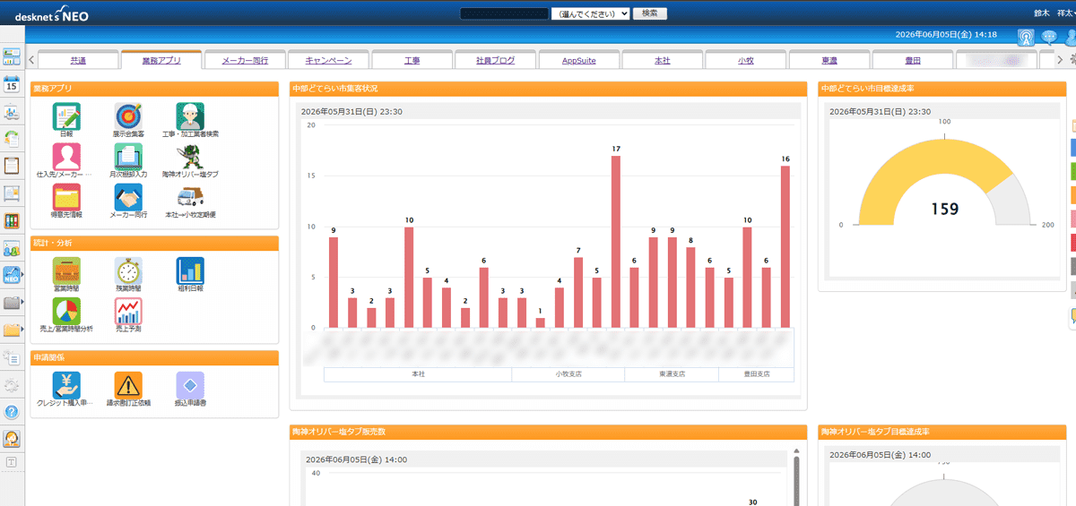Click the header search input field
Image resolution: width=1076 pixels, height=506 pixels.
pyautogui.click(x=504, y=13)
